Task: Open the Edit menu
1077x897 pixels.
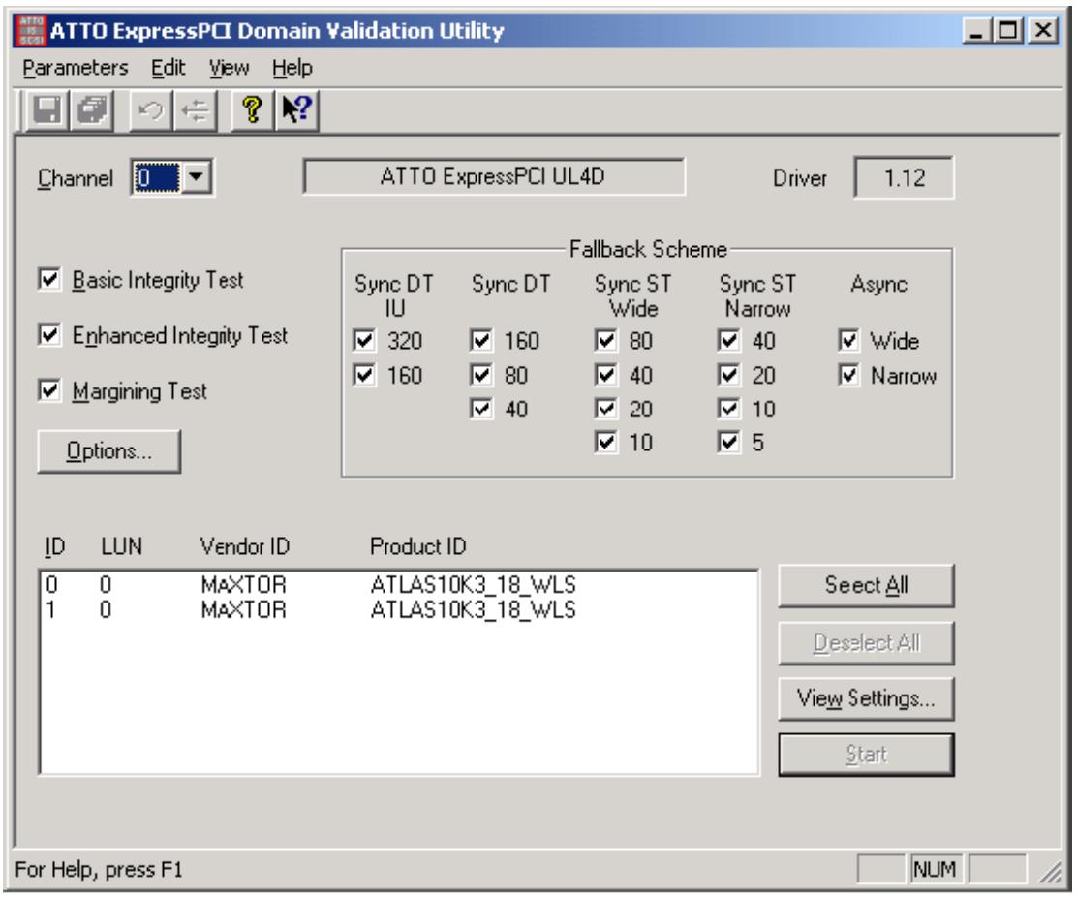Action: tap(169, 68)
